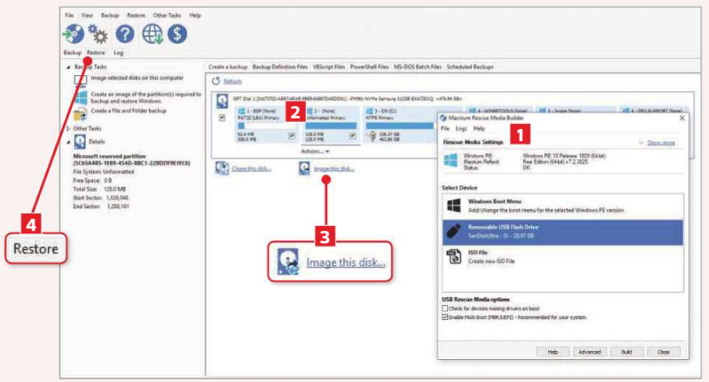This screenshot has width=709, height=382.
Task: Click Help button at dialog bottom
Action: pyautogui.click(x=552, y=352)
